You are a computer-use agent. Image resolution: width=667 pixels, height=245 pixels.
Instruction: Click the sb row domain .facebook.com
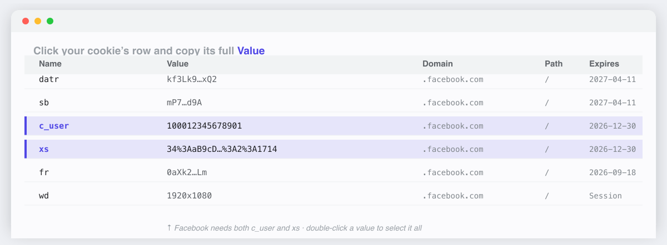(453, 103)
